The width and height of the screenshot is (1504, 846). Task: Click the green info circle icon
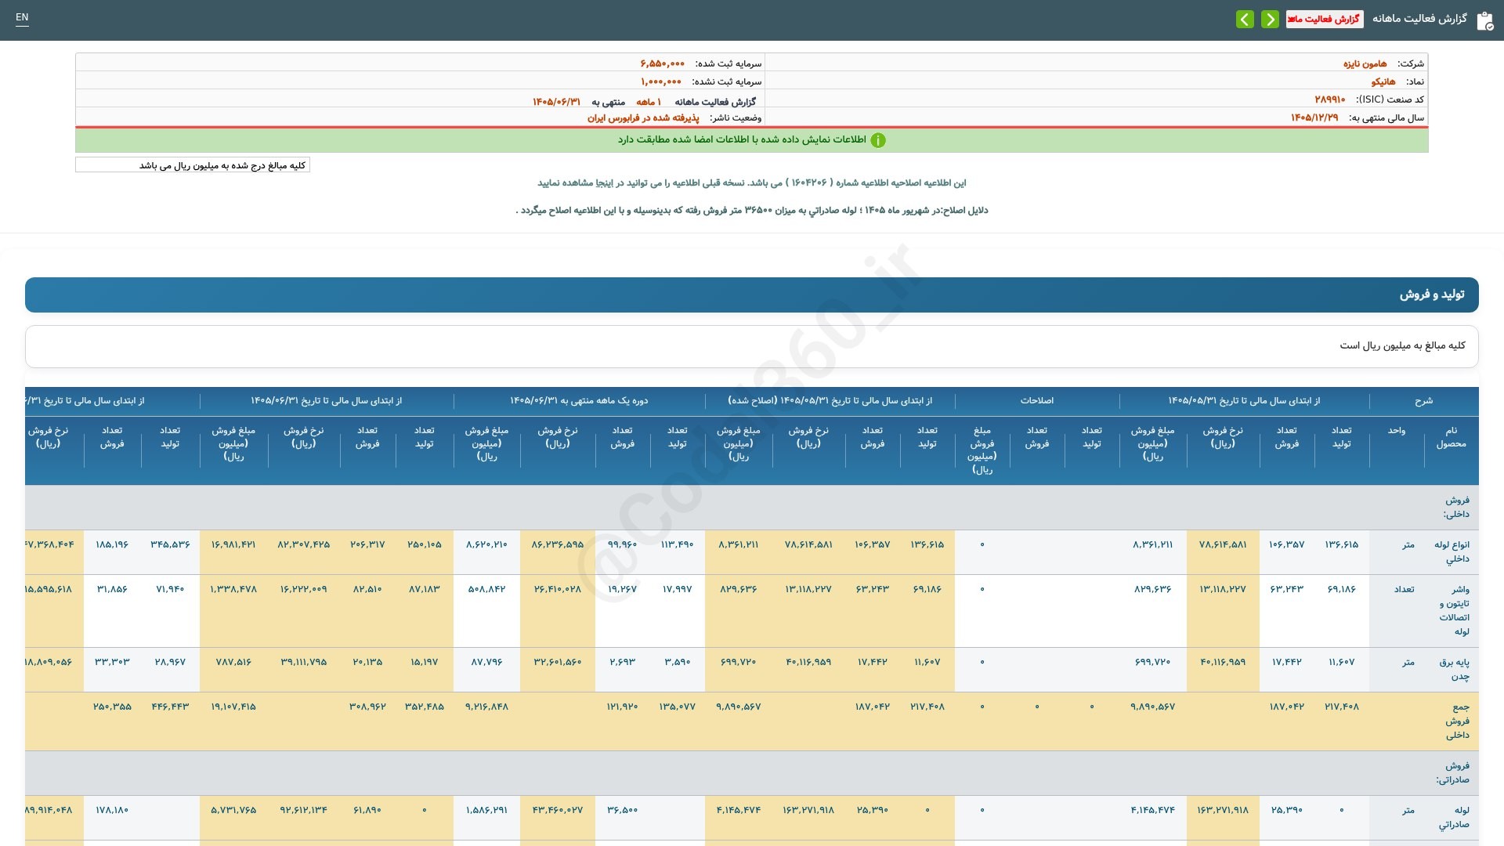pyautogui.click(x=878, y=140)
